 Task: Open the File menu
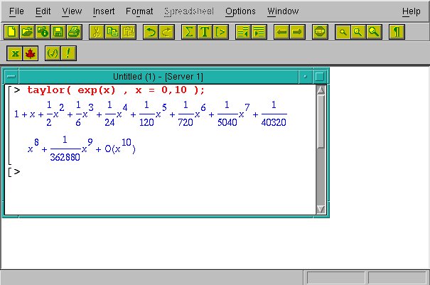(x=16, y=11)
